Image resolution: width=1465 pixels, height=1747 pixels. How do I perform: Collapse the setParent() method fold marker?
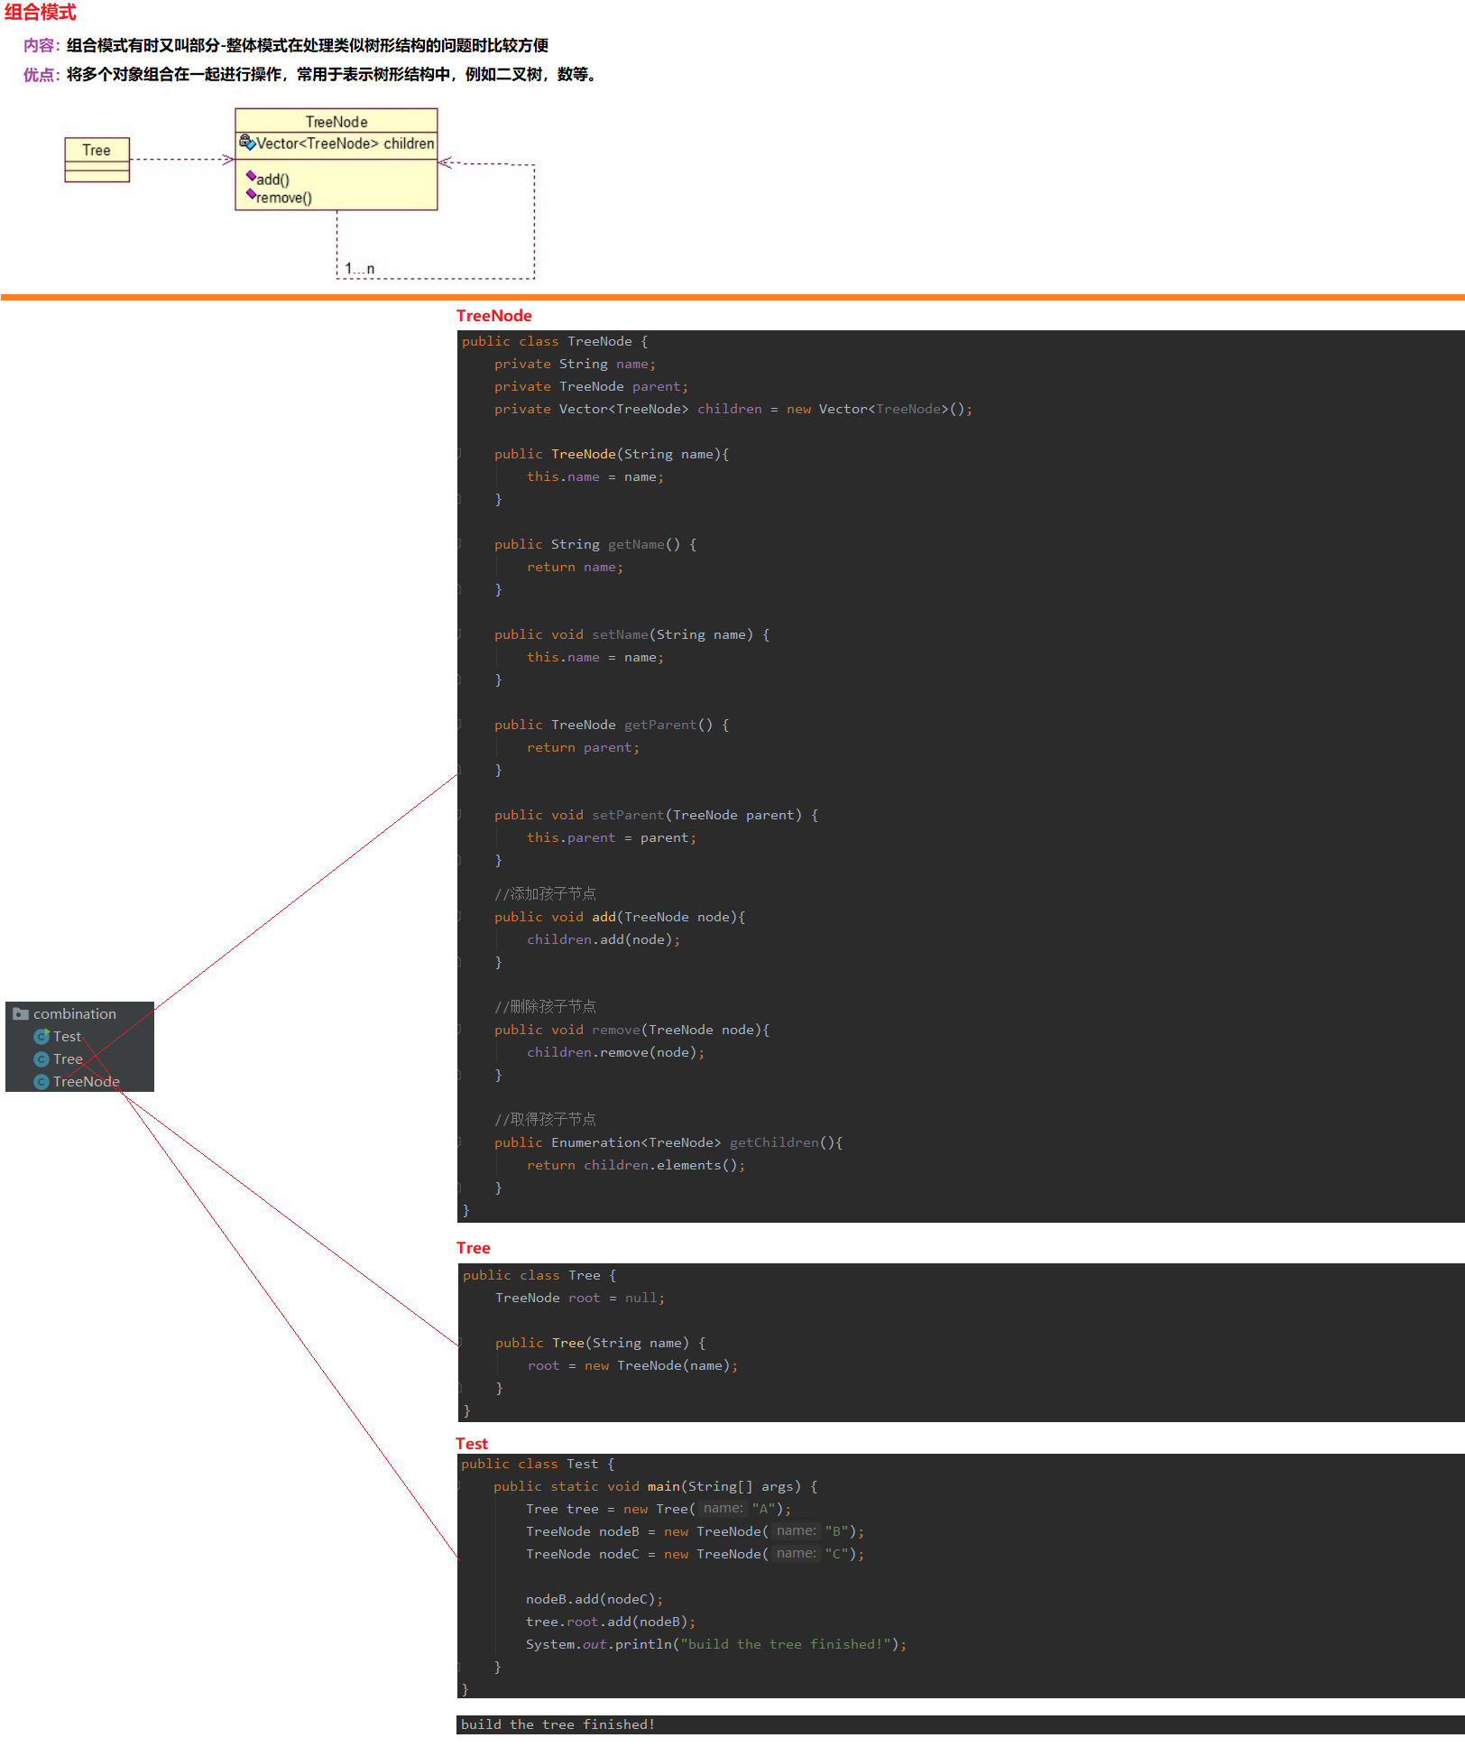pyautogui.click(x=459, y=815)
